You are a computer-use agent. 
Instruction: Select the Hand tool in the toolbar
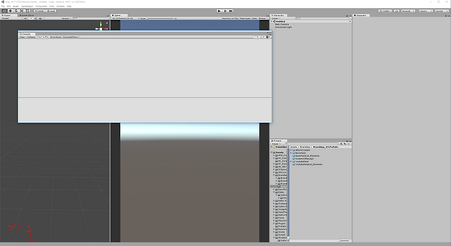pyautogui.click(x=4, y=11)
